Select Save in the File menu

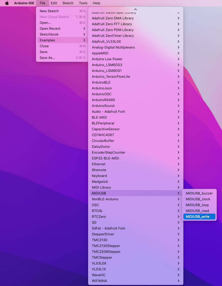pos(62,52)
